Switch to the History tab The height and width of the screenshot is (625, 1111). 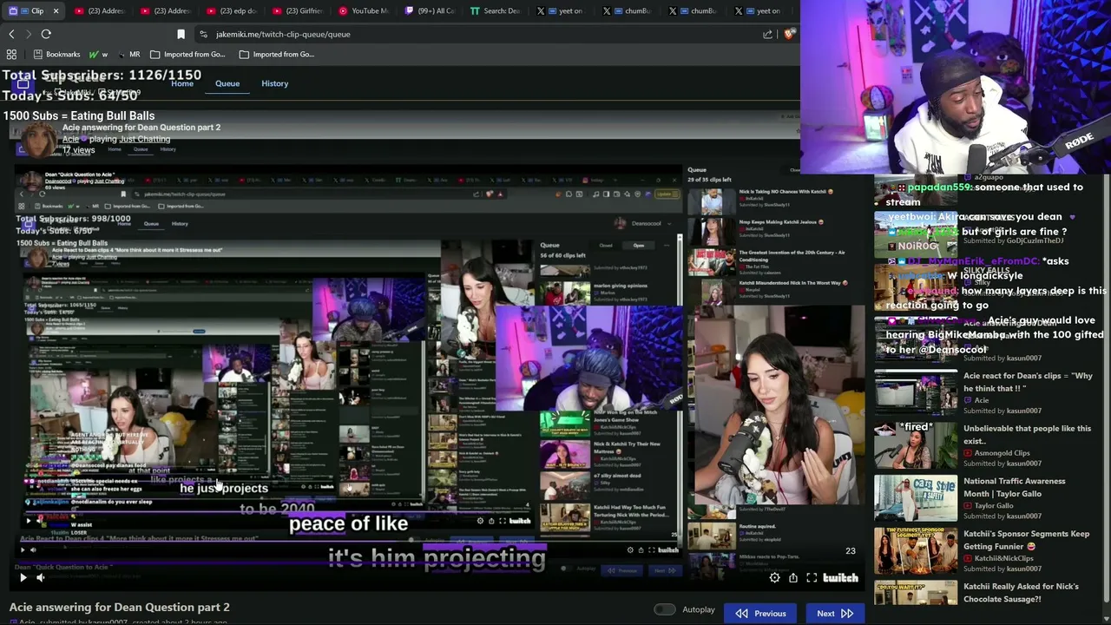pos(275,83)
